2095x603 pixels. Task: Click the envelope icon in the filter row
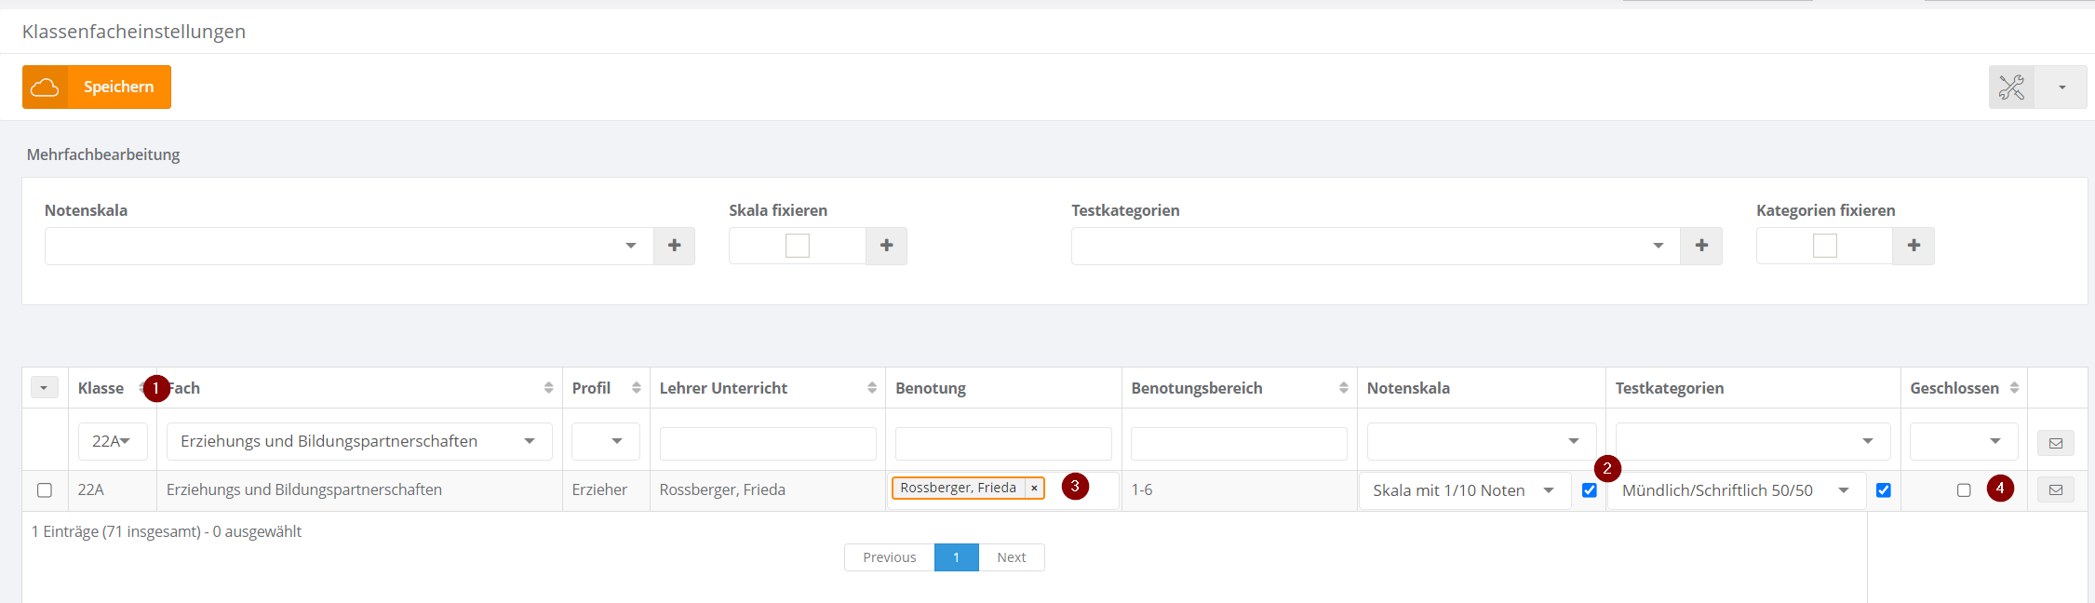tap(2056, 443)
